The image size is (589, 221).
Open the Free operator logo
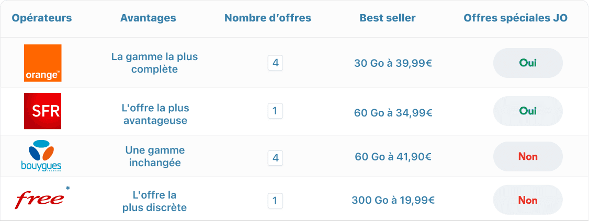pos(39,200)
